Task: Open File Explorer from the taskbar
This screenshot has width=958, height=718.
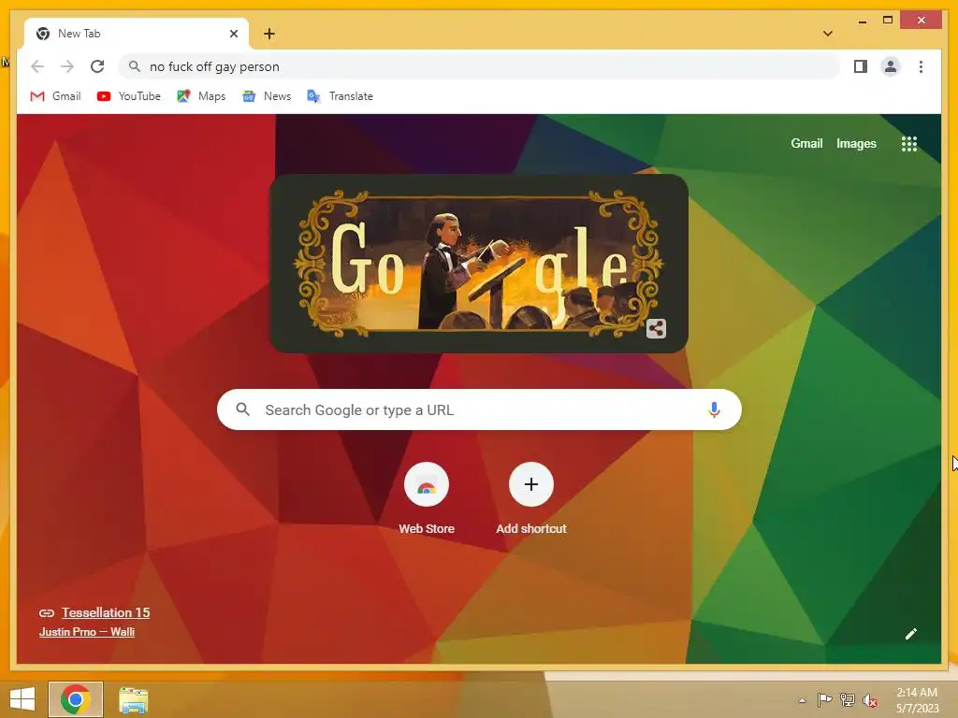Action: point(133,700)
